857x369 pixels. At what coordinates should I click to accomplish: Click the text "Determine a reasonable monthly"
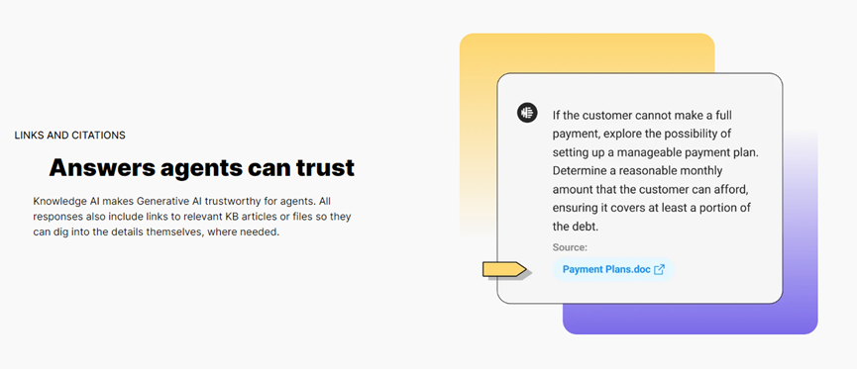637,171
